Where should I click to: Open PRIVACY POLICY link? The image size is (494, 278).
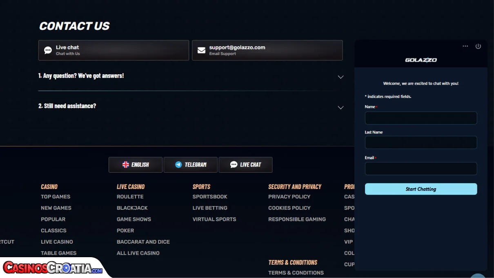(289, 196)
